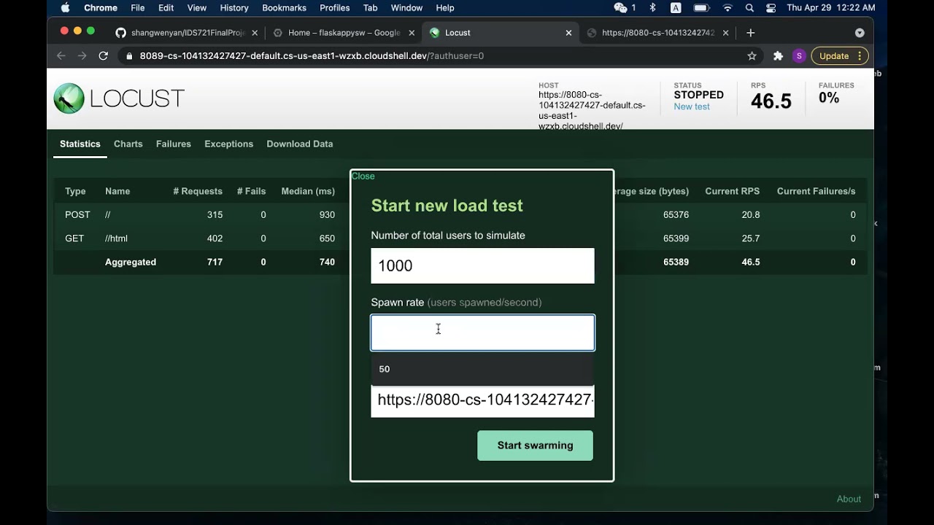Open the About link
934x525 pixels.
click(x=849, y=499)
